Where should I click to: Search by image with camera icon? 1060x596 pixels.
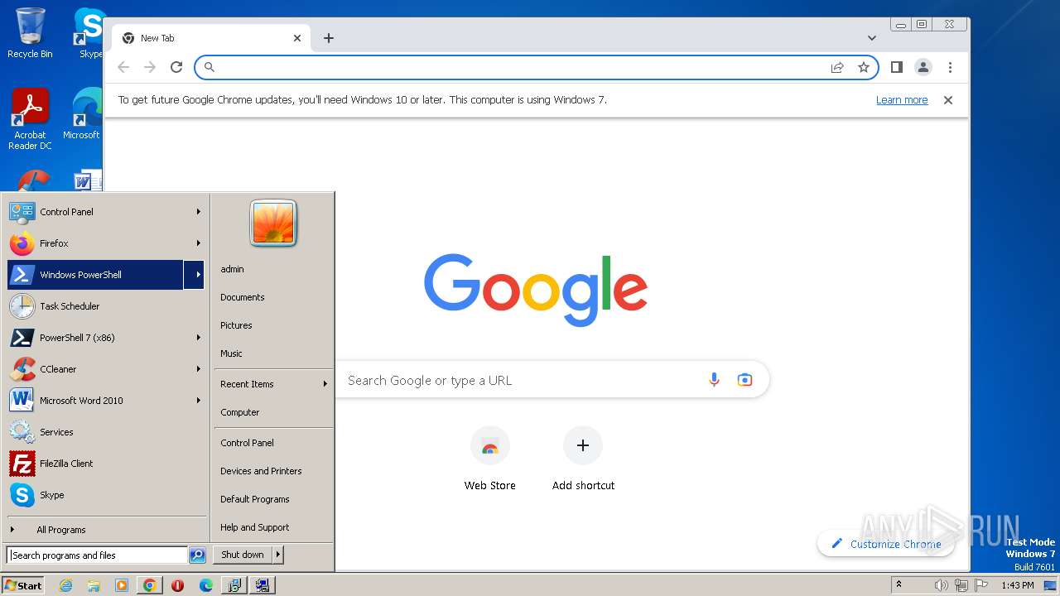click(x=744, y=380)
